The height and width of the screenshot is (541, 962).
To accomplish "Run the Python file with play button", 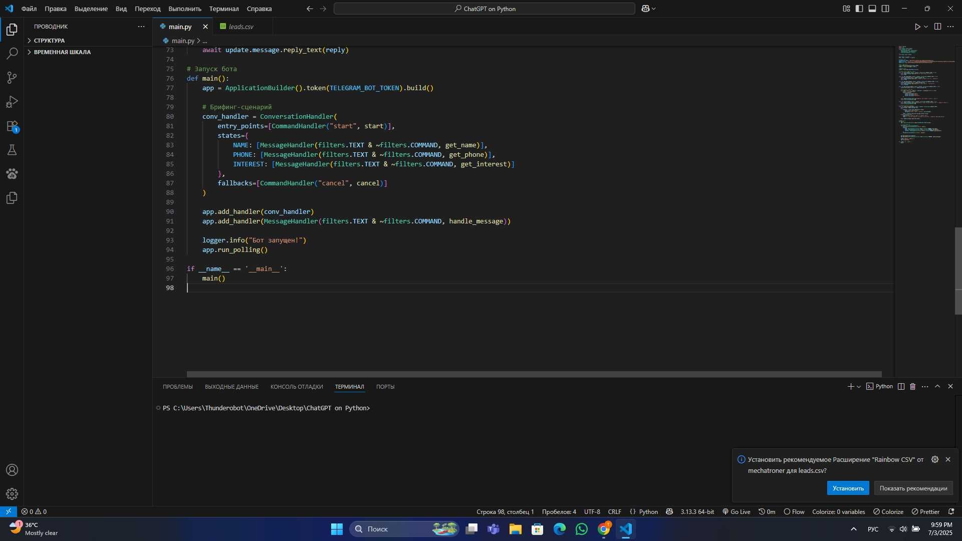I will [x=917, y=27].
